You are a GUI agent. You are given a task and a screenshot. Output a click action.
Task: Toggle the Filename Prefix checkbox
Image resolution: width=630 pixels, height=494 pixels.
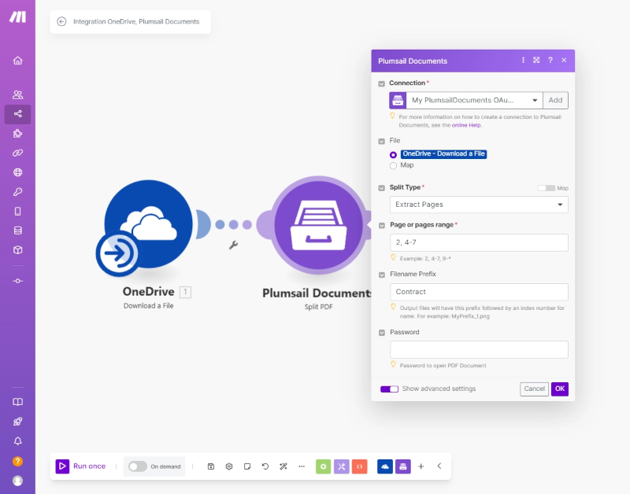click(382, 275)
